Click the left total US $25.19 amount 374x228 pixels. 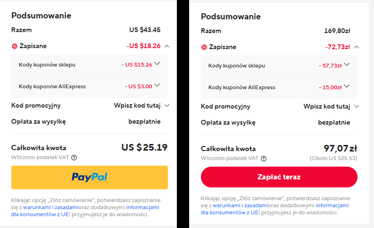144,147
